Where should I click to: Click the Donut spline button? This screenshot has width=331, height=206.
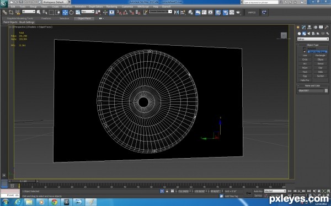click(x=320, y=64)
